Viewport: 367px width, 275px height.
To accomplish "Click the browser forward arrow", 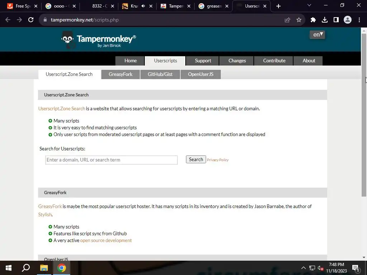I will coord(19,20).
